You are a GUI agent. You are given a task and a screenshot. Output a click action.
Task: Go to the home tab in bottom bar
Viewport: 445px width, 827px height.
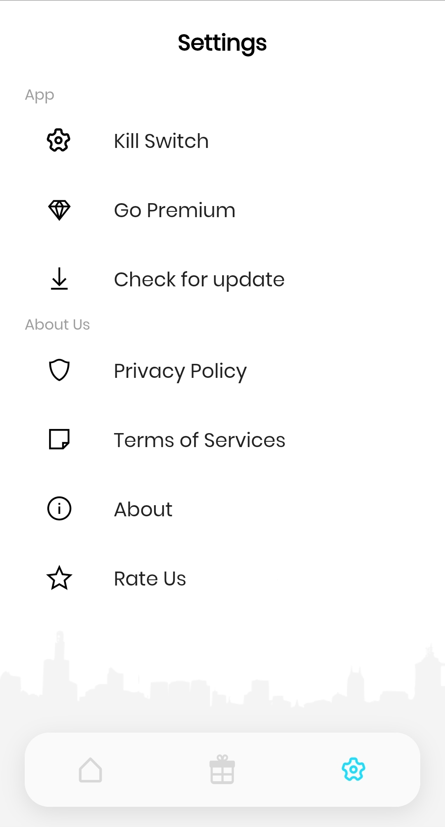[91, 770]
